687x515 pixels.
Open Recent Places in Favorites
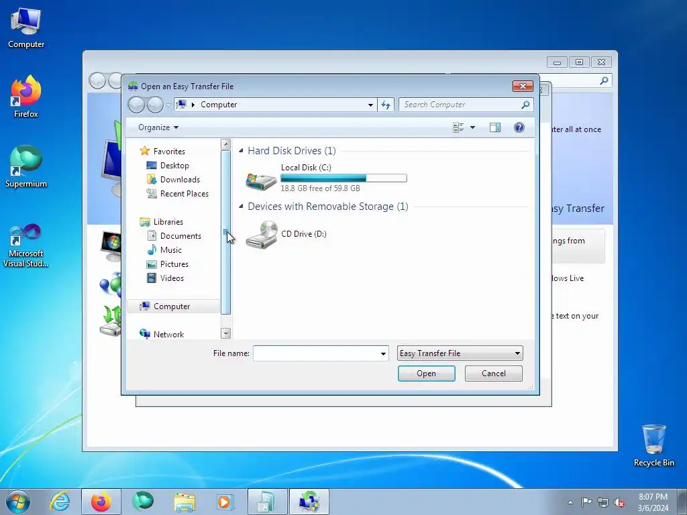[184, 194]
